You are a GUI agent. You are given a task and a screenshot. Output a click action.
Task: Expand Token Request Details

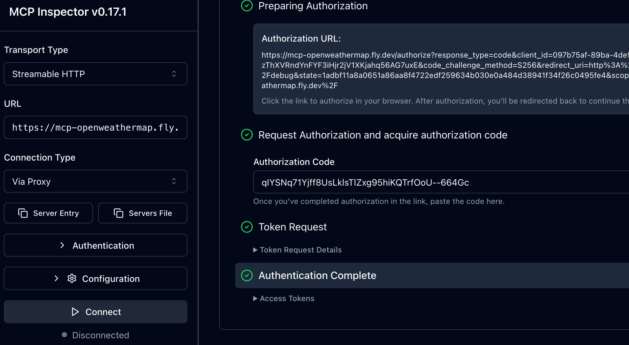point(298,250)
